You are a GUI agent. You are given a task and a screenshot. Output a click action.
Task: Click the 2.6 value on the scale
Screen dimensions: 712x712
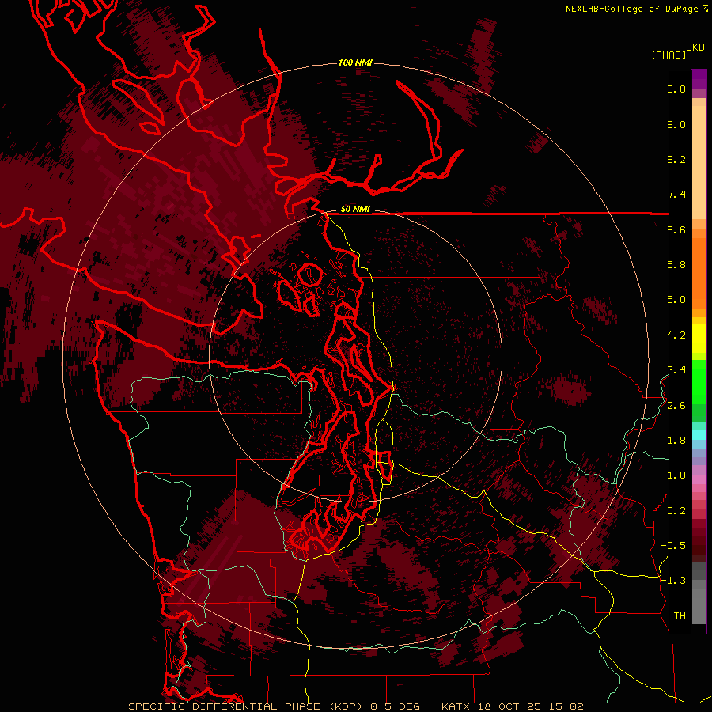(676, 406)
